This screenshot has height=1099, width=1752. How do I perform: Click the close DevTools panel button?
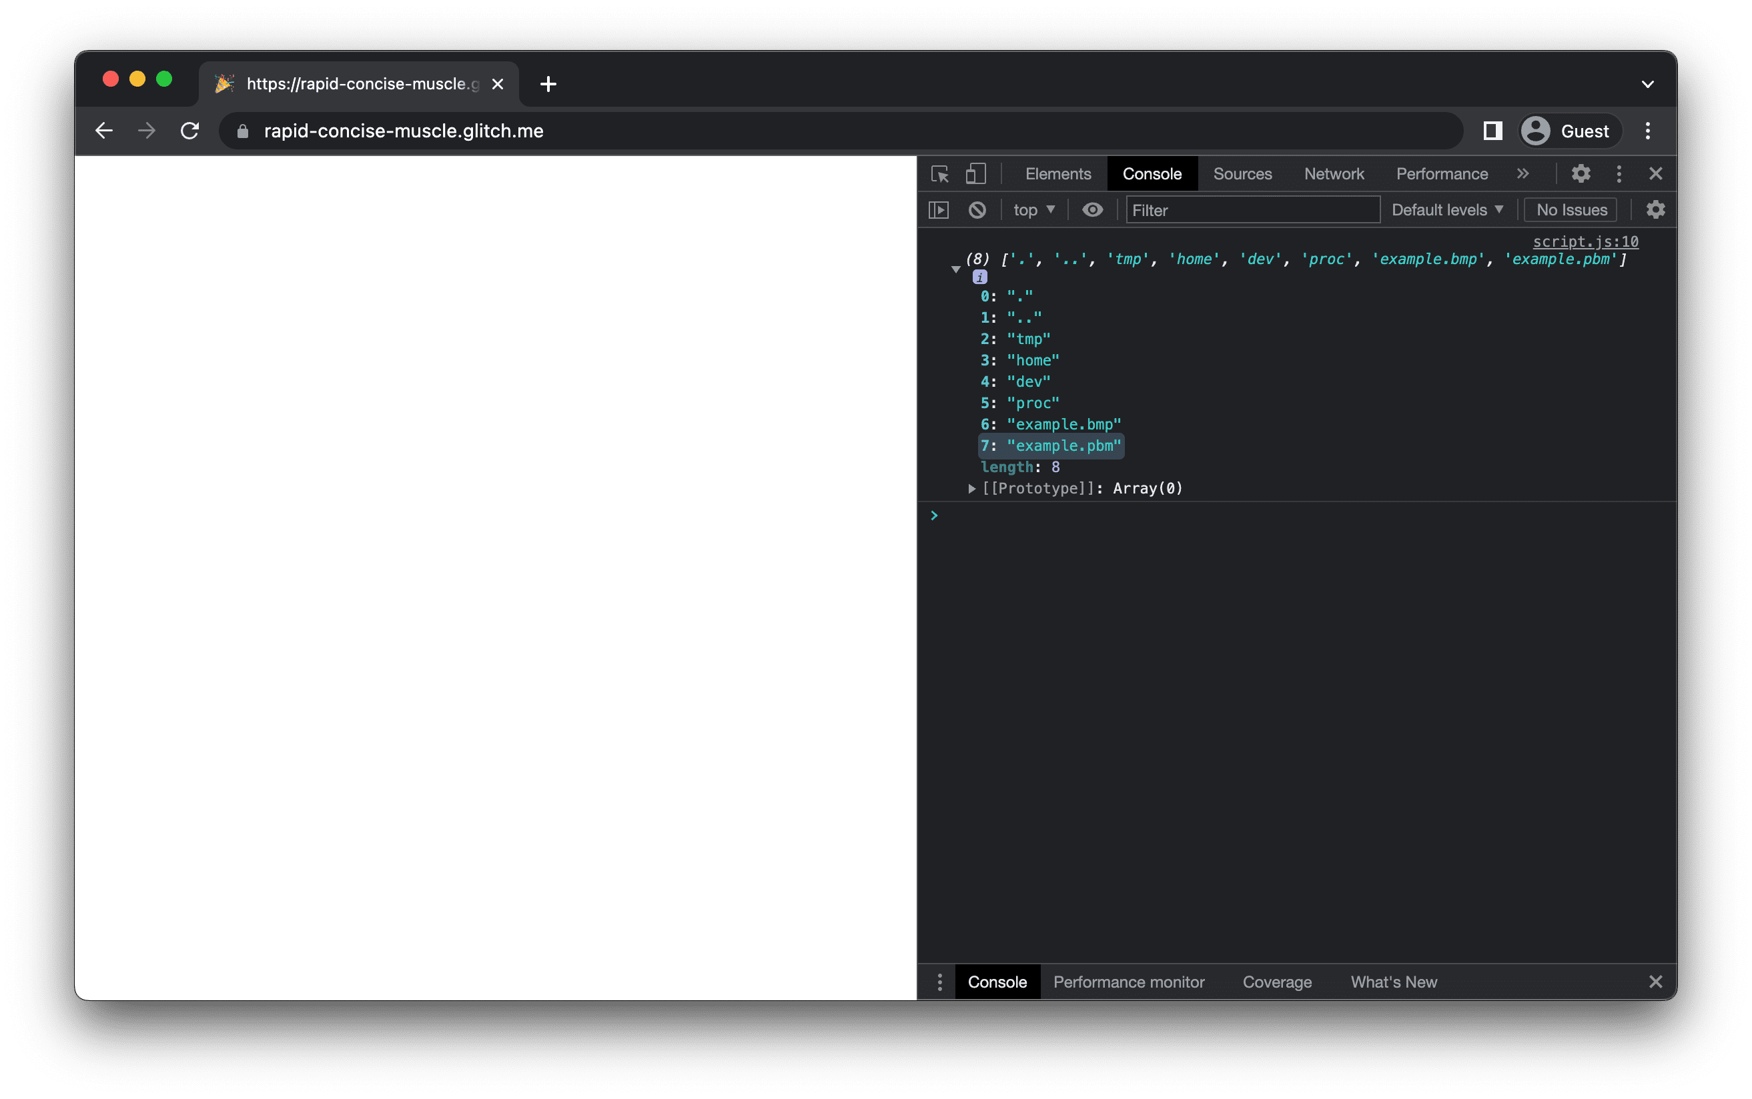[x=1656, y=173]
